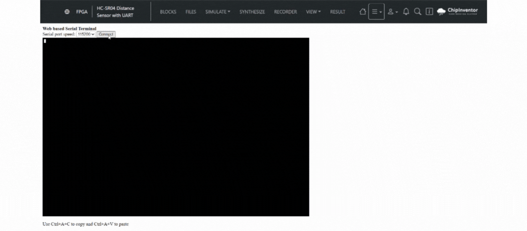Open the info icon

(x=429, y=12)
